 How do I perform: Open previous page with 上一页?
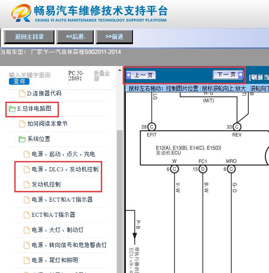pos(141,75)
